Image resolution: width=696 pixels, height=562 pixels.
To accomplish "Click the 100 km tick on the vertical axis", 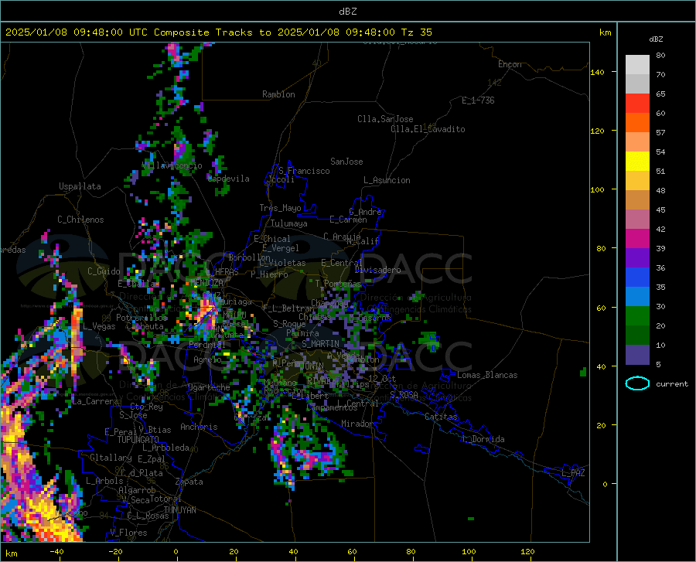I will point(598,189).
